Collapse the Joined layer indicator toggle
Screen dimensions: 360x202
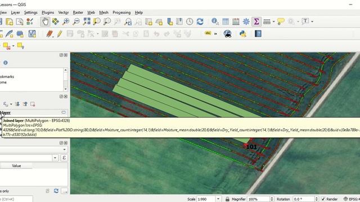[x=64, y=112]
